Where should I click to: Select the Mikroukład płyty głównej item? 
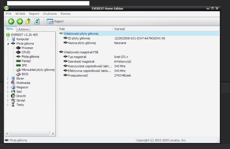coord(38,70)
